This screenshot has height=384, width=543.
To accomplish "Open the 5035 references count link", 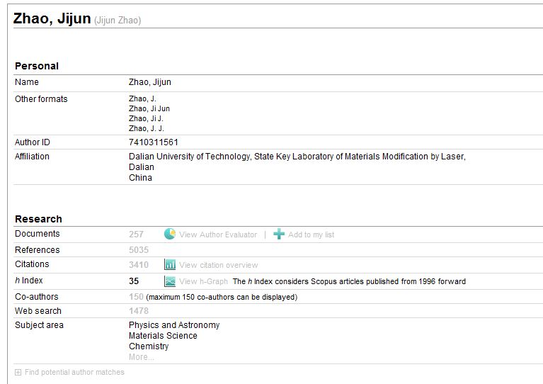I will click(139, 250).
